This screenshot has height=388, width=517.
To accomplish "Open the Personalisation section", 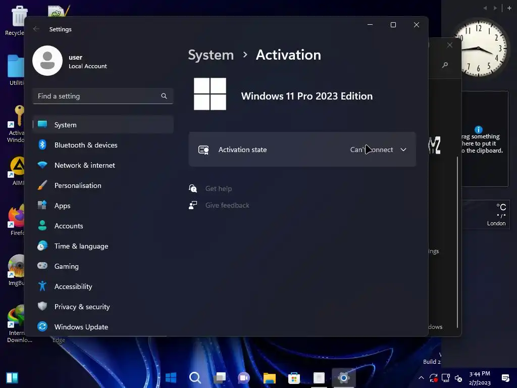I will pyautogui.click(x=103, y=185).
